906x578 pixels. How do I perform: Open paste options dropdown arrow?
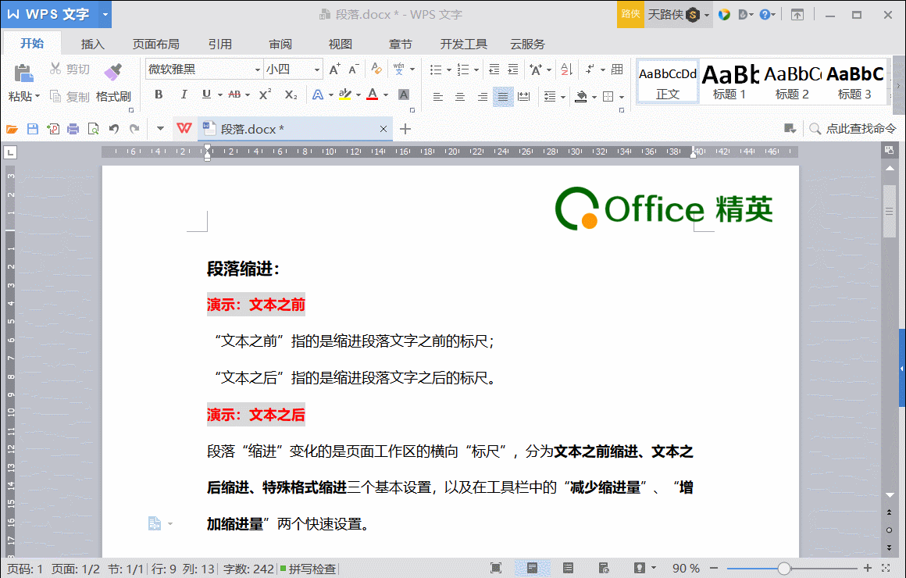[37, 97]
